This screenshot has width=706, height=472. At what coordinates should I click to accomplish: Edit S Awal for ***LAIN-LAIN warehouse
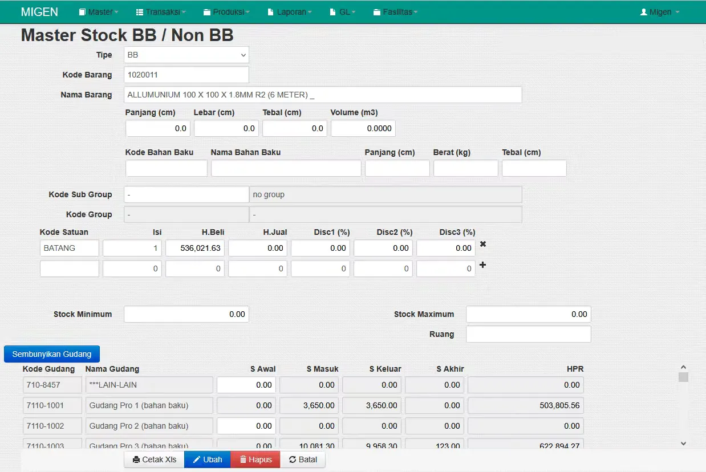(x=246, y=385)
